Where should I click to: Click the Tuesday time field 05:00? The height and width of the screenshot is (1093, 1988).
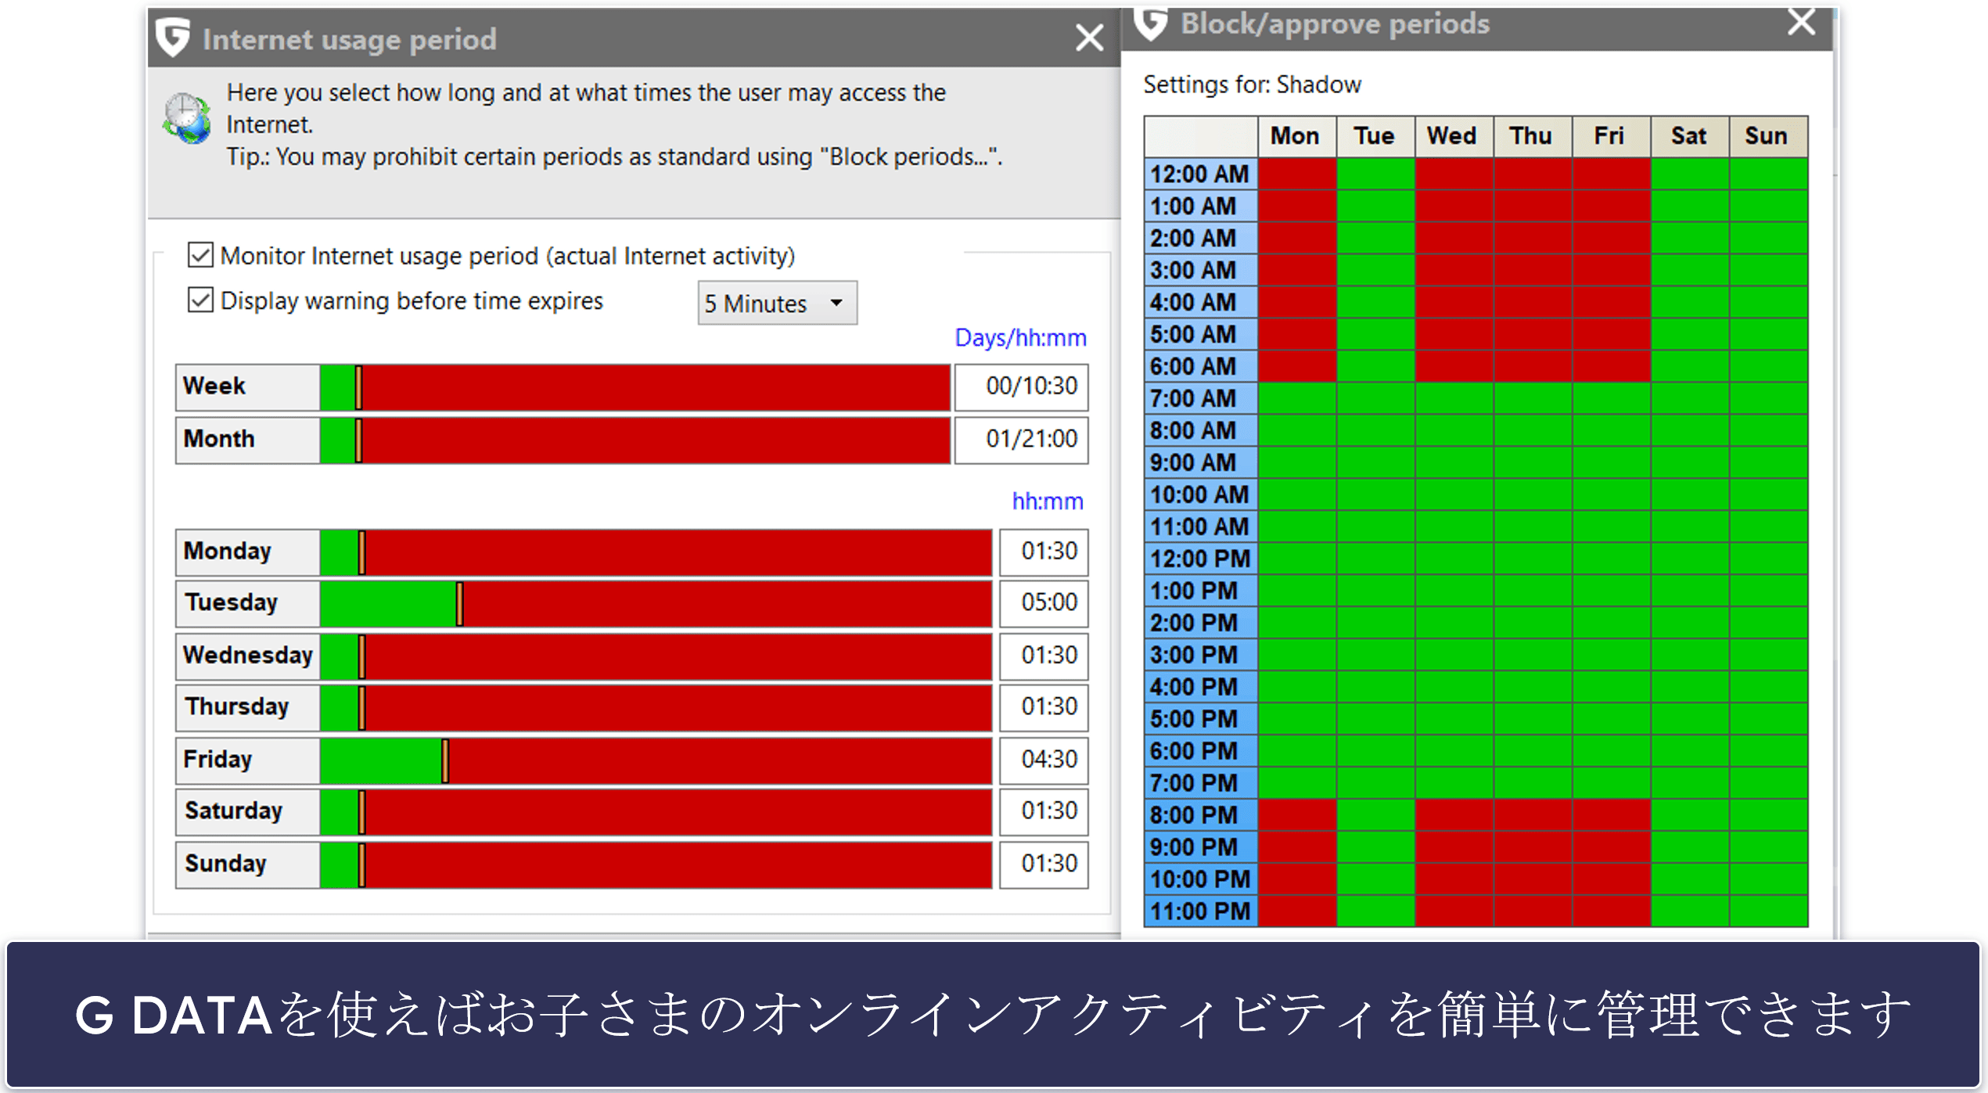[1044, 603]
